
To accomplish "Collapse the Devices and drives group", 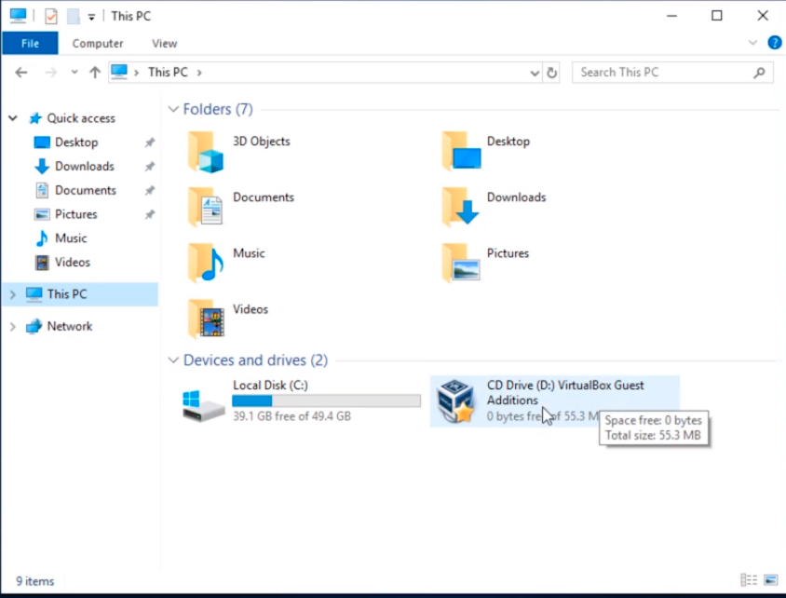I will (x=173, y=360).
